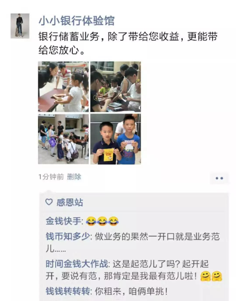Open the 感恩站 liker profile

(x=69, y=202)
